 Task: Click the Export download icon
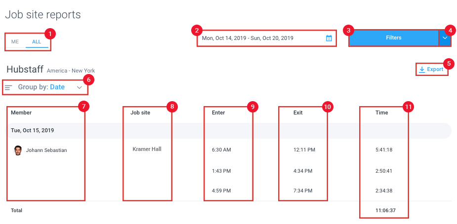coord(422,70)
